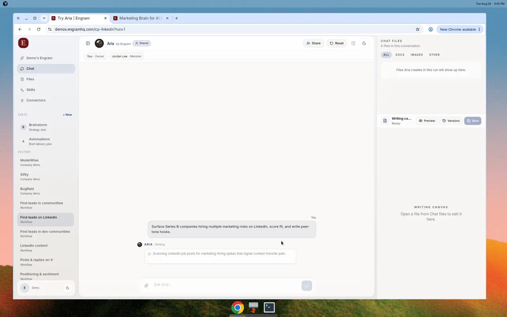Image resolution: width=507 pixels, height=317 pixels.
Task: Click the Save button in writing canvas
Action: 473,121
